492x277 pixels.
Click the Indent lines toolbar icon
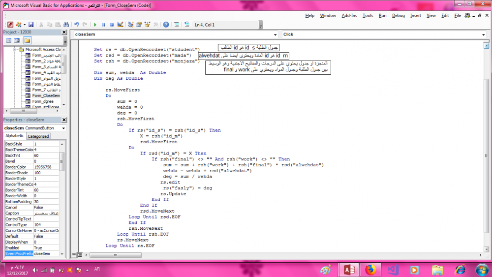click(177, 25)
